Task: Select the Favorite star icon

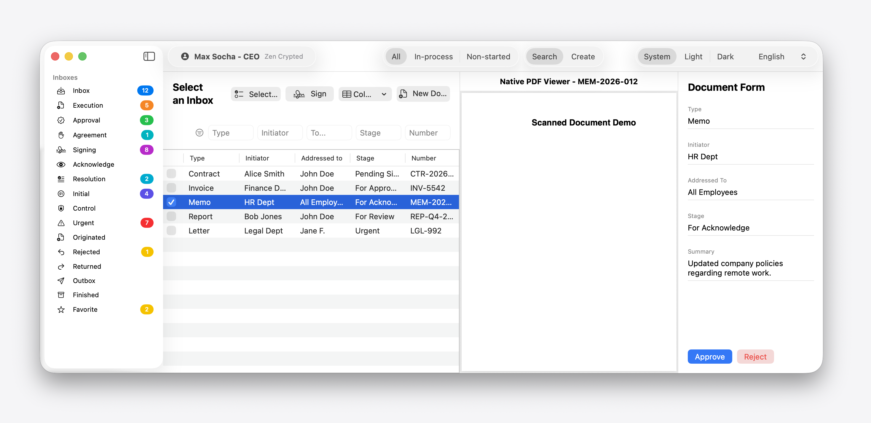Action: point(61,309)
